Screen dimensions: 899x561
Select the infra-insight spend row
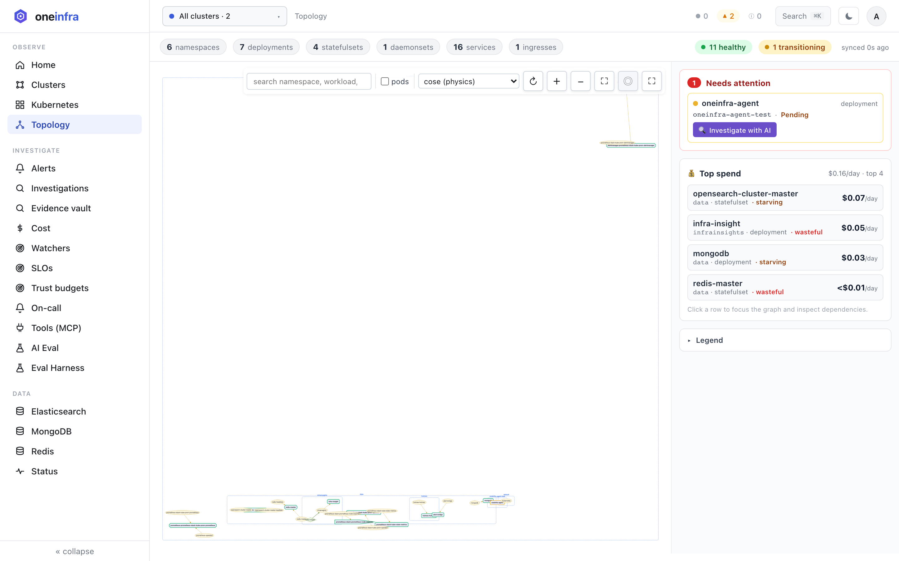pyautogui.click(x=785, y=228)
